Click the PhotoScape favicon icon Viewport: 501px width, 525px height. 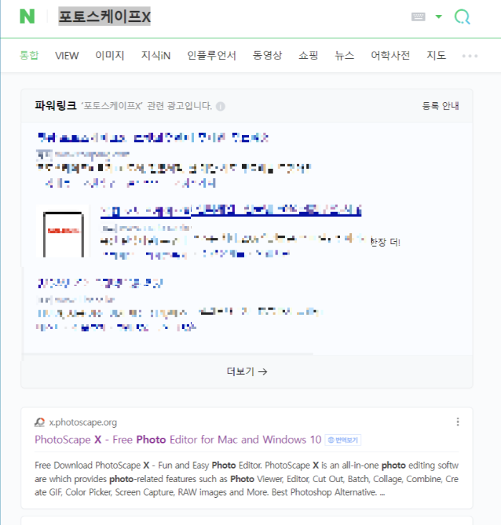pyautogui.click(x=39, y=423)
